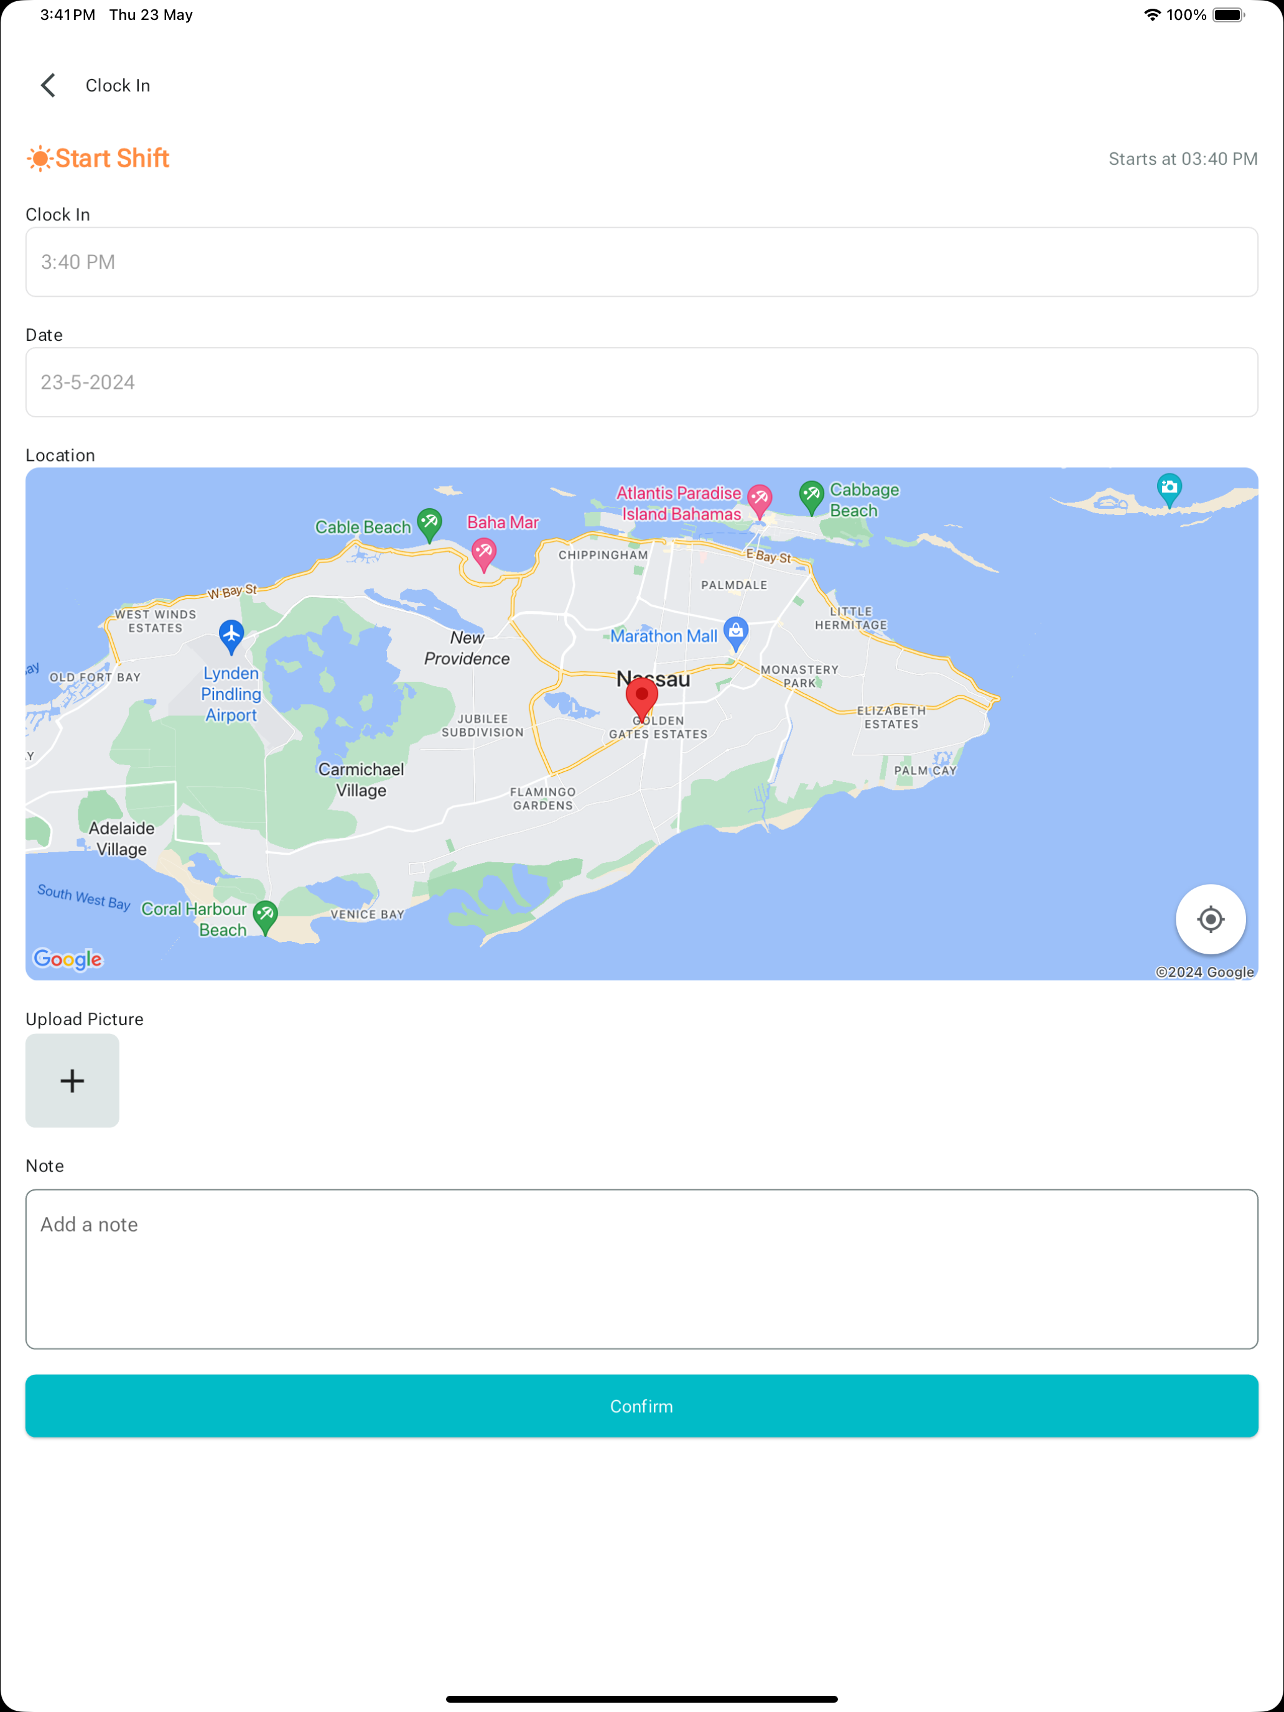Click the 'WEST WINDS ESTATES' map label
1284x1712 pixels.
click(155, 621)
